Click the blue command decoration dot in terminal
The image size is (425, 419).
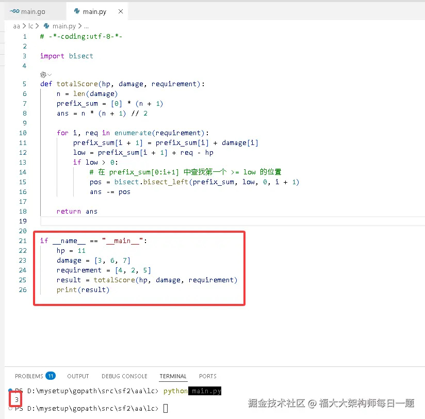click(10, 390)
